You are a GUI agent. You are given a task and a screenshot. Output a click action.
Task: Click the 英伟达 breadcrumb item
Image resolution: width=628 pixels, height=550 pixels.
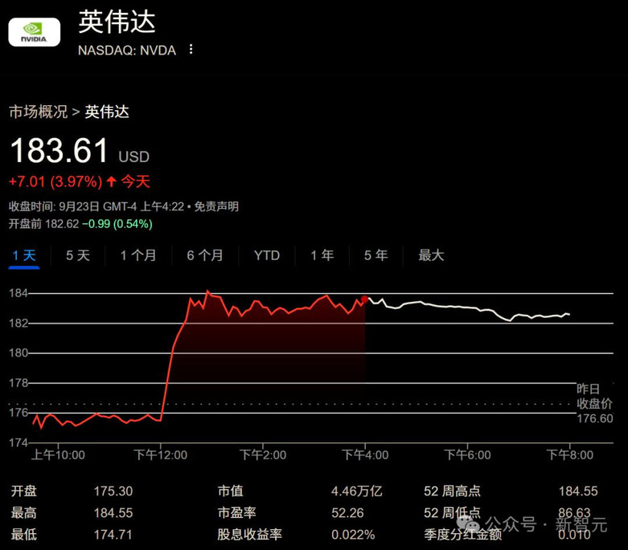pyautogui.click(x=107, y=112)
